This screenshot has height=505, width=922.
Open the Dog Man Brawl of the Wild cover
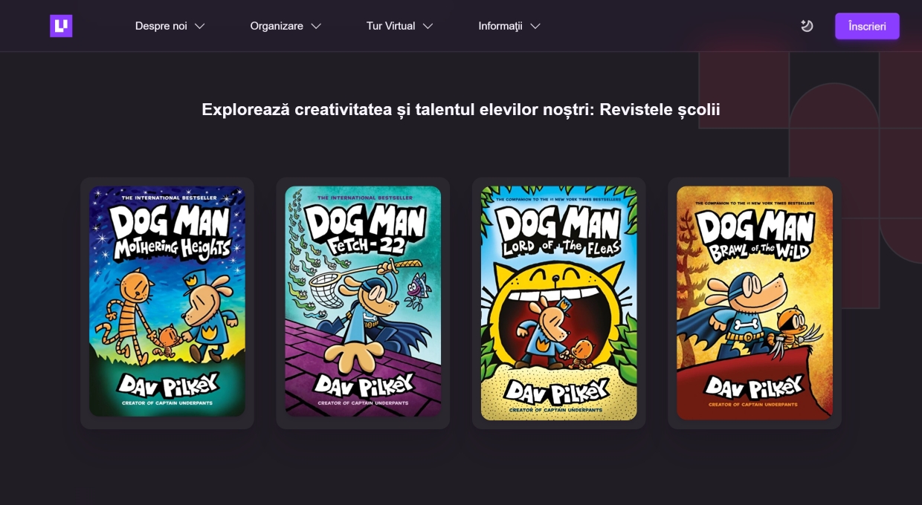coord(755,303)
